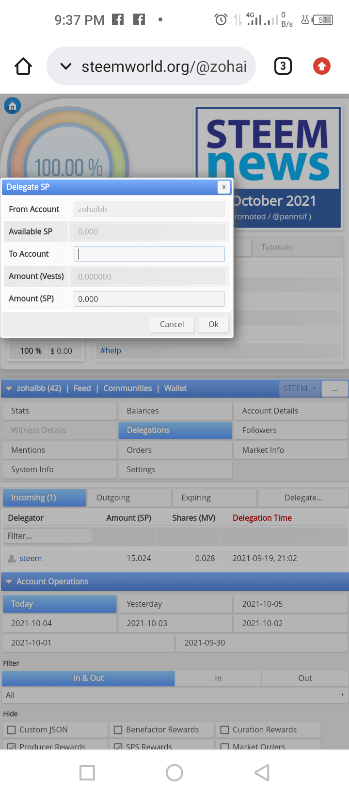
Task: Select the Today operations tab
Action: tap(60, 604)
